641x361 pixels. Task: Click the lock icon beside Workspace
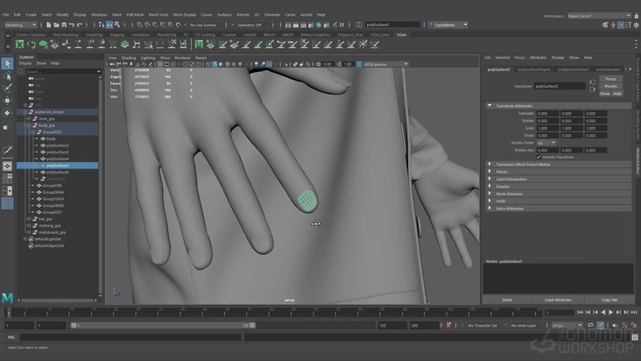(636, 16)
